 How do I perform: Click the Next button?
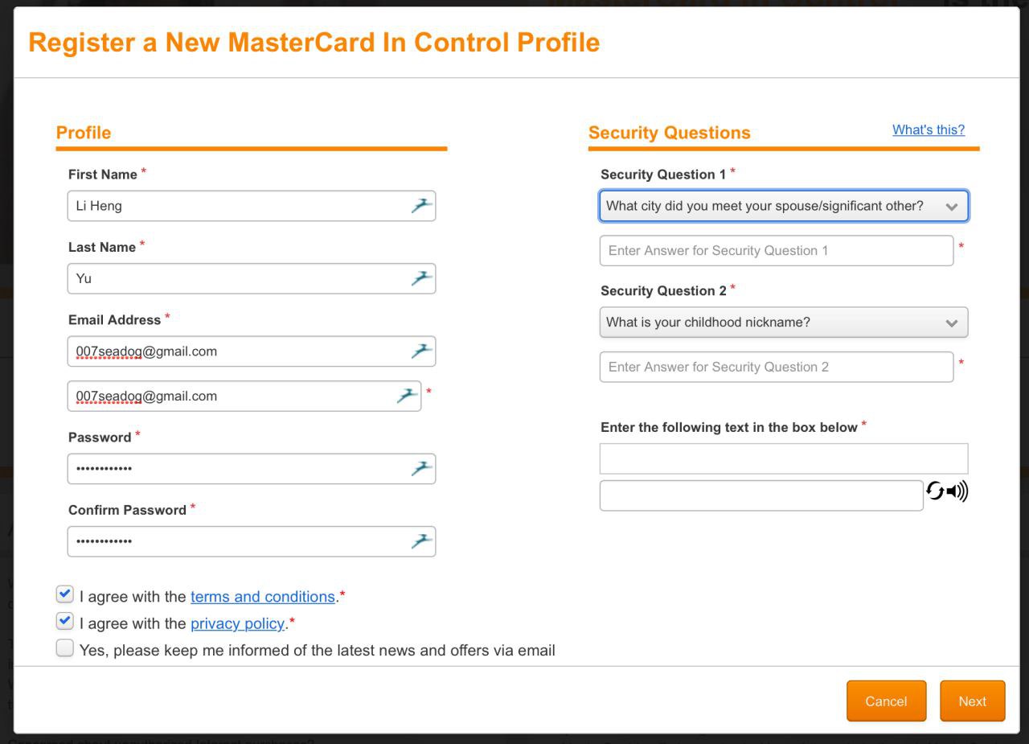tap(973, 701)
